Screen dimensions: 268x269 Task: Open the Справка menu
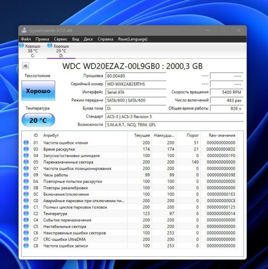105,39
